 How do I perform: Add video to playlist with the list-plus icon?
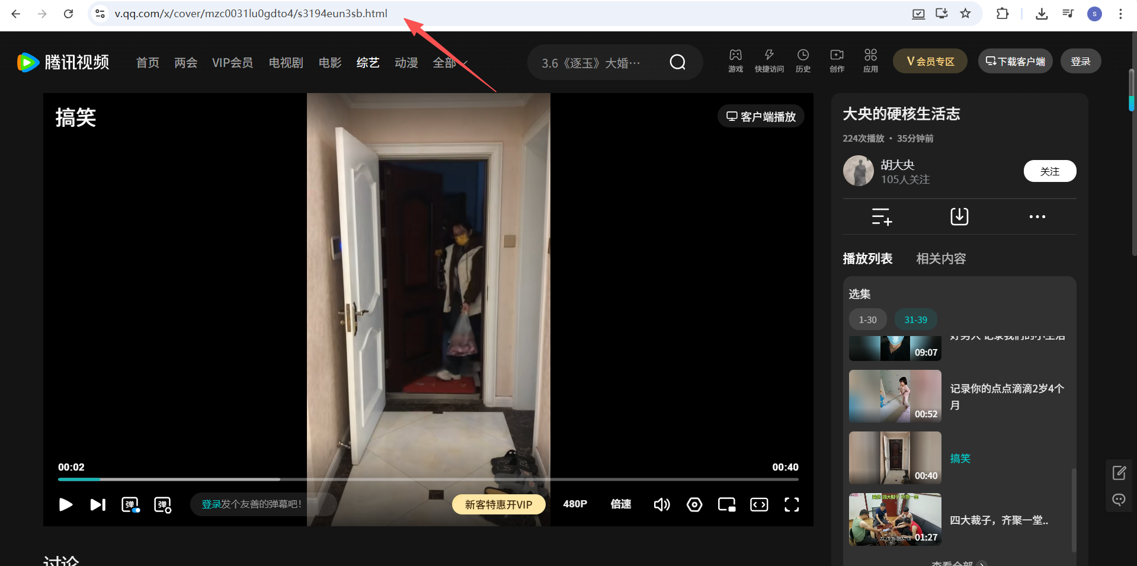tap(882, 217)
